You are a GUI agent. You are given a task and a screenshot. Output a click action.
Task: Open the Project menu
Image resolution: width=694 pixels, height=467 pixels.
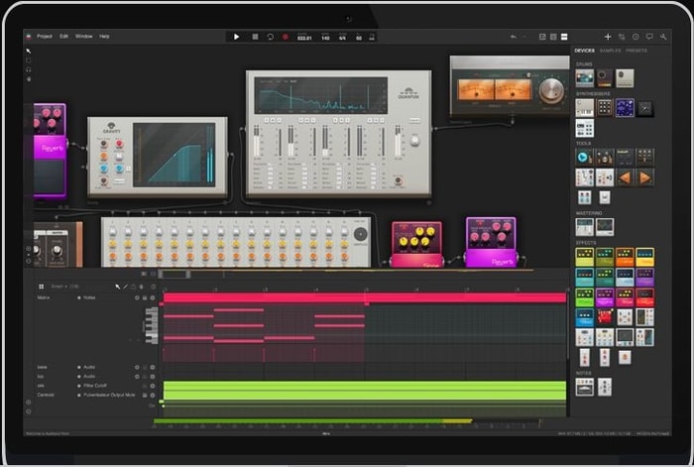[x=45, y=37]
